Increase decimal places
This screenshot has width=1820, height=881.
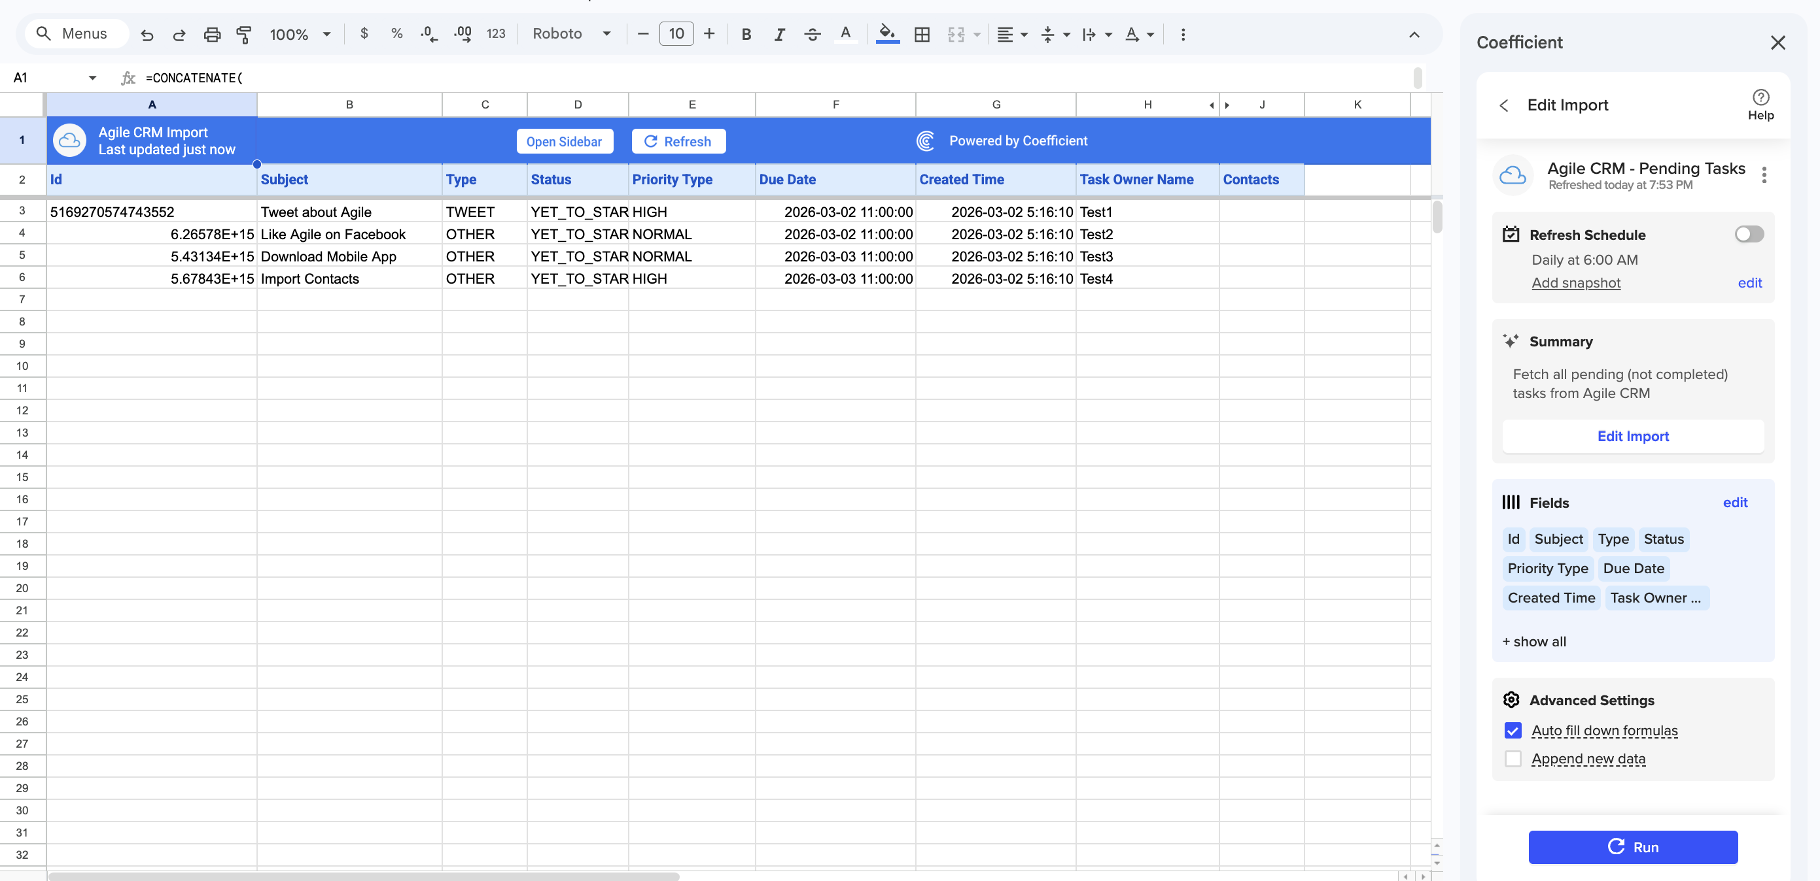click(463, 33)
